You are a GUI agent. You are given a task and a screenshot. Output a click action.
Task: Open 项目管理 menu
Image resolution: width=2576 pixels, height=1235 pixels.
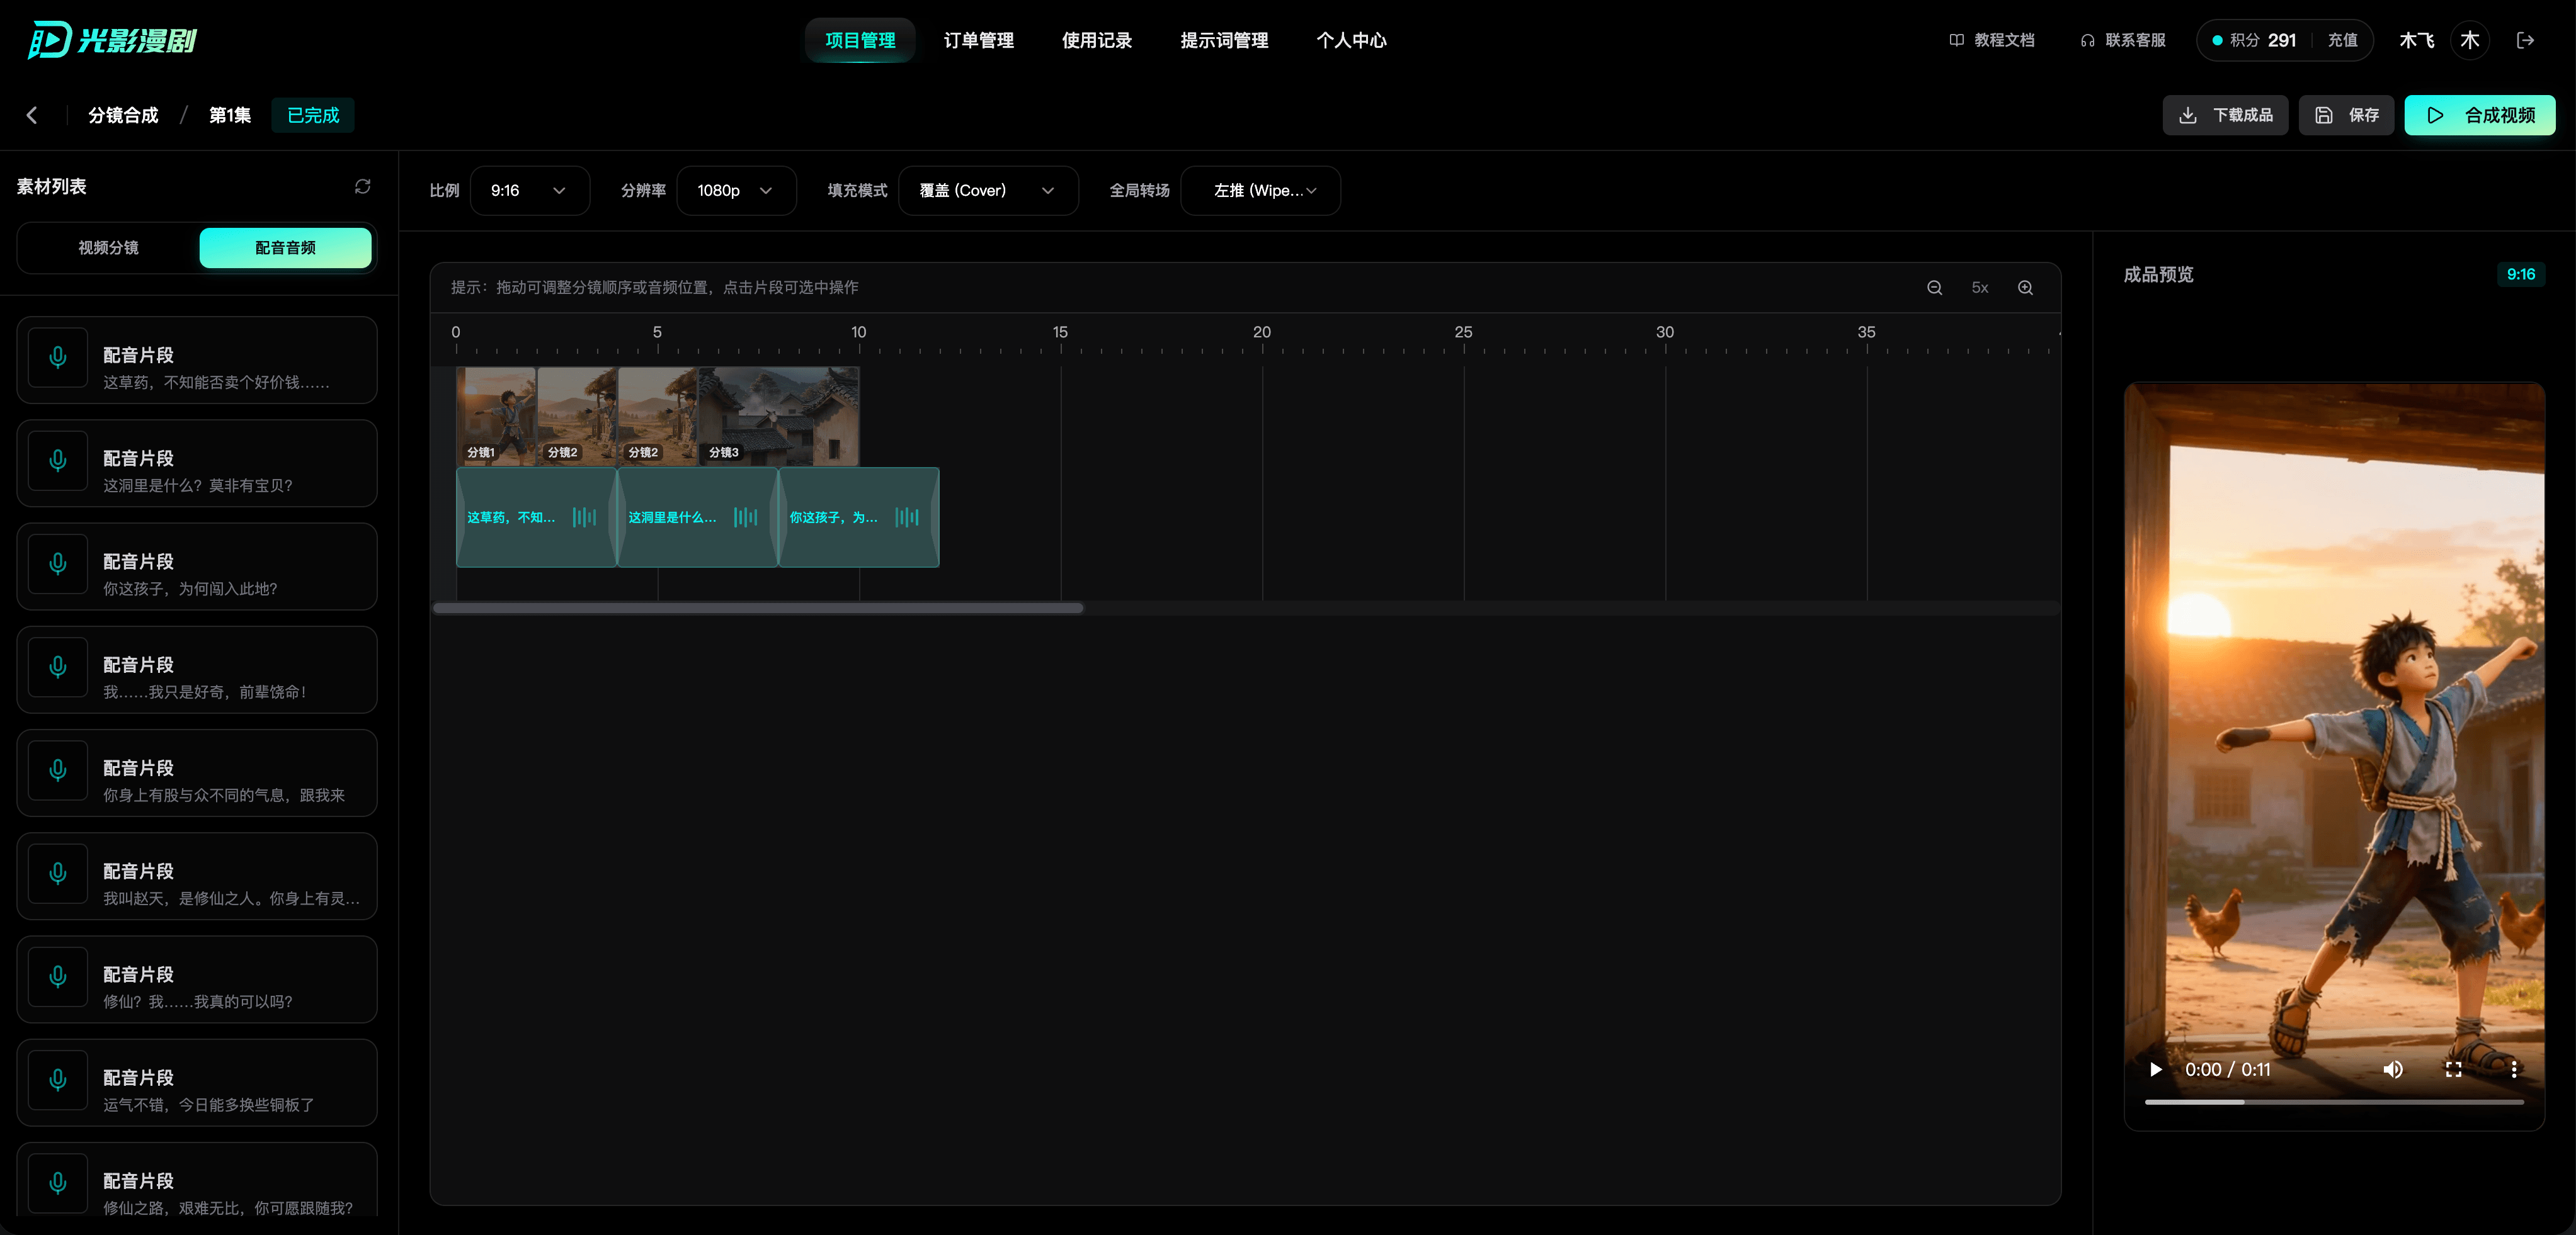(860, 40)
